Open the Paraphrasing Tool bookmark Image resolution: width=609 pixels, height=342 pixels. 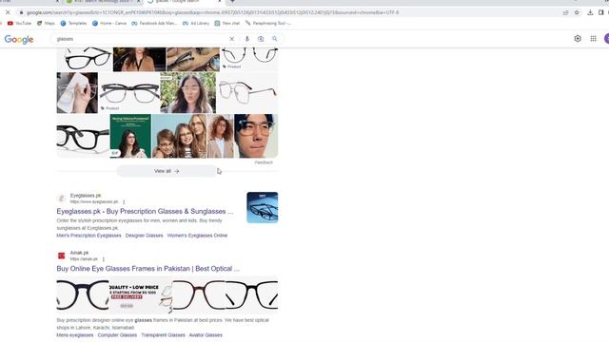tap(268, 23)
